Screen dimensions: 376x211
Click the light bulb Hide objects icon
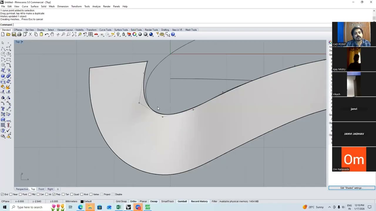point(118,35)
